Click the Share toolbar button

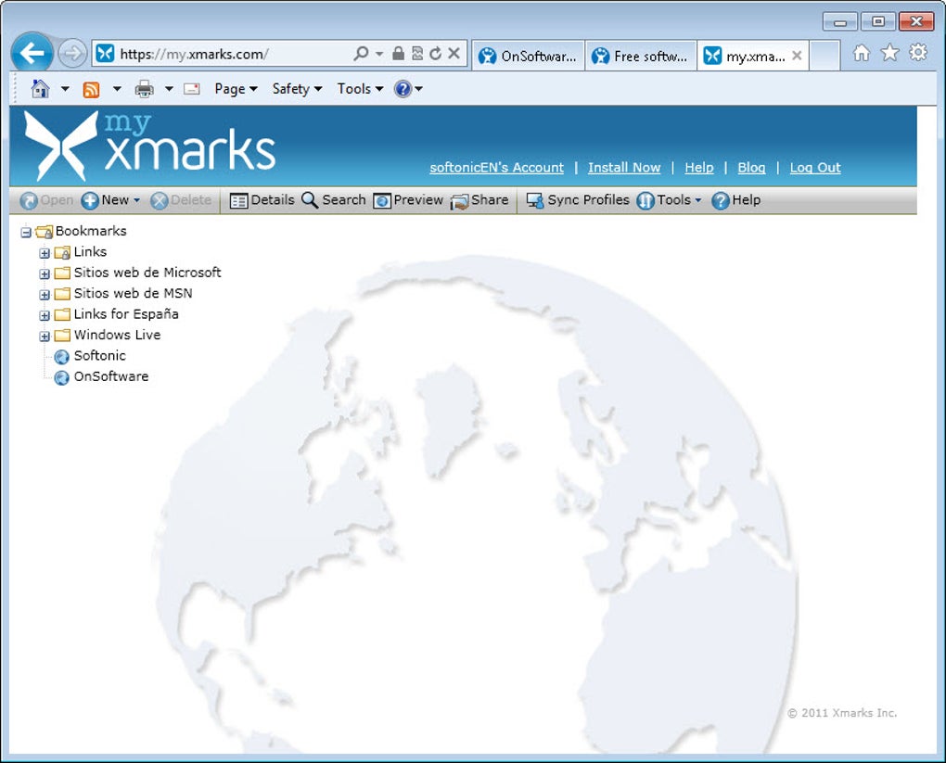(479, 200)
